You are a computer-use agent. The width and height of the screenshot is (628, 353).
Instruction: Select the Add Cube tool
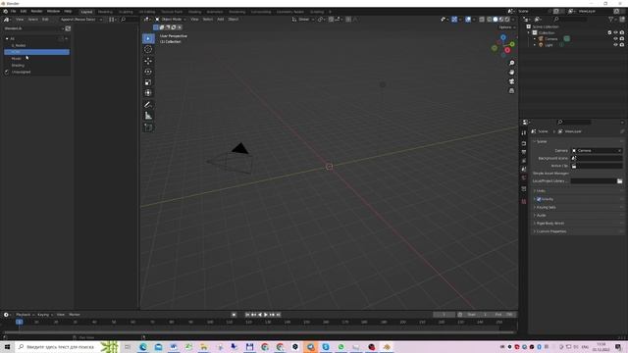click(148, 127)
